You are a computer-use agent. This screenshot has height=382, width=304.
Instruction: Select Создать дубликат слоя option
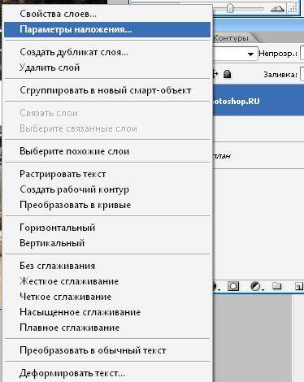pyautogui.click(x=107, y=52)
